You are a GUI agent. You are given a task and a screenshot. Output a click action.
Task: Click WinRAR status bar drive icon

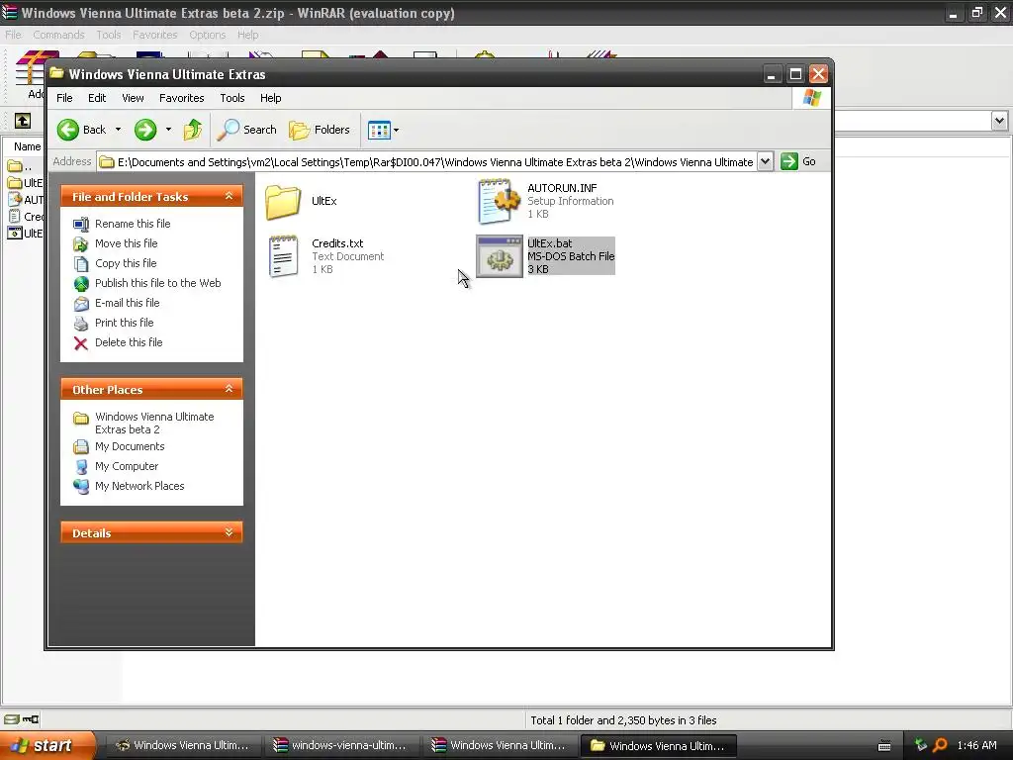[x=12, y=719]
